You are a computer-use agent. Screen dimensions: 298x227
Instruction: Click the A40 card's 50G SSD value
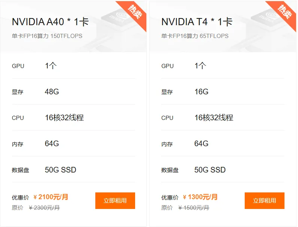point(60,170)
